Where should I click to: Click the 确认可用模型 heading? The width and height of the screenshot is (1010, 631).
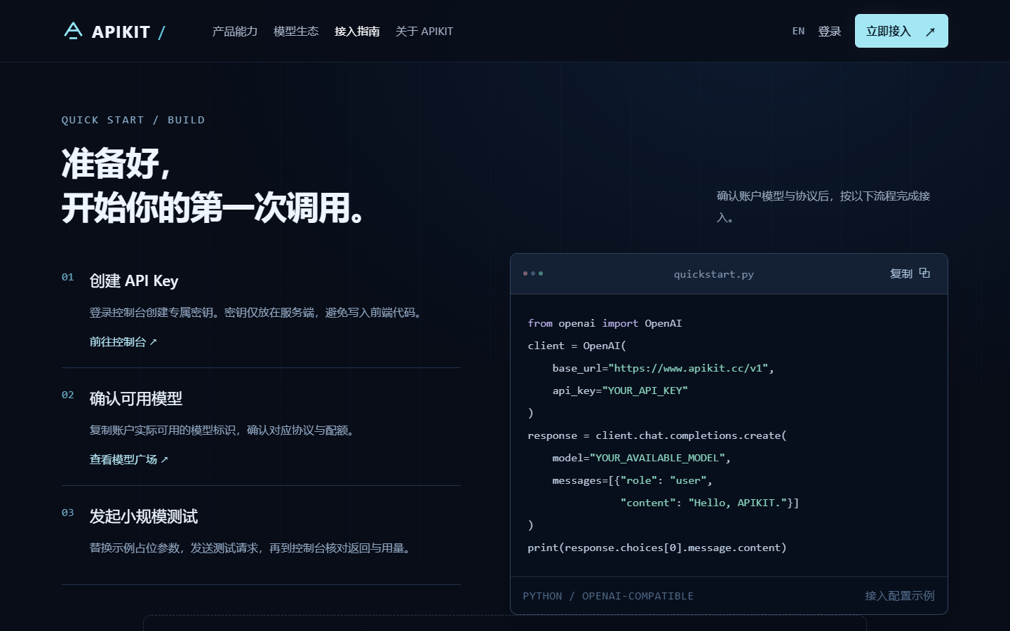click(x=136, y=399)
